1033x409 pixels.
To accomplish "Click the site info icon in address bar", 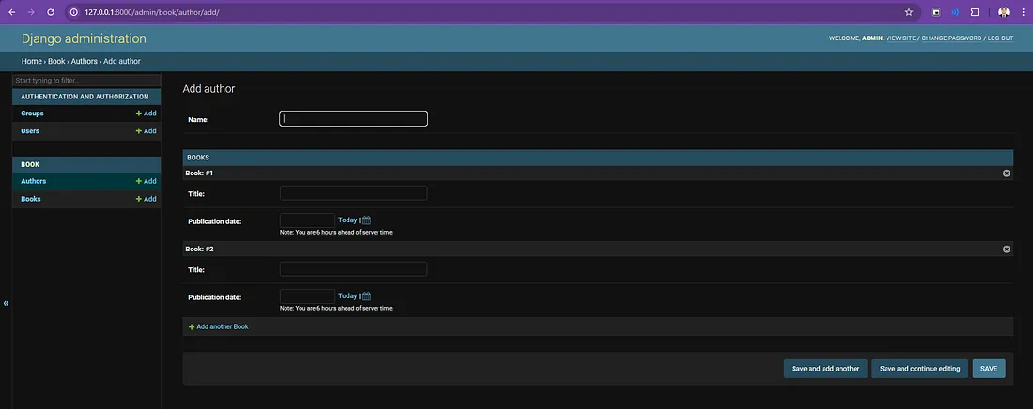I will [x=74, y=12].
